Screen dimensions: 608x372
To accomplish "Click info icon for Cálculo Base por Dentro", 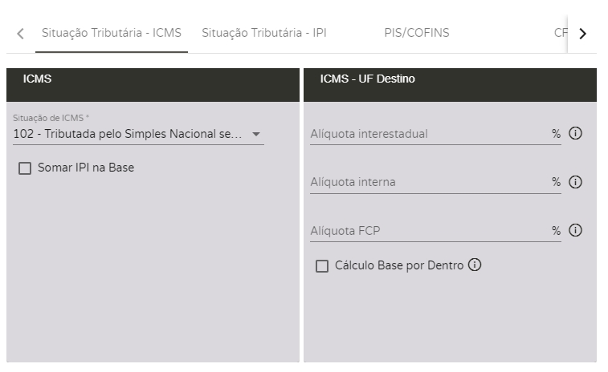I will click(475, 265).
